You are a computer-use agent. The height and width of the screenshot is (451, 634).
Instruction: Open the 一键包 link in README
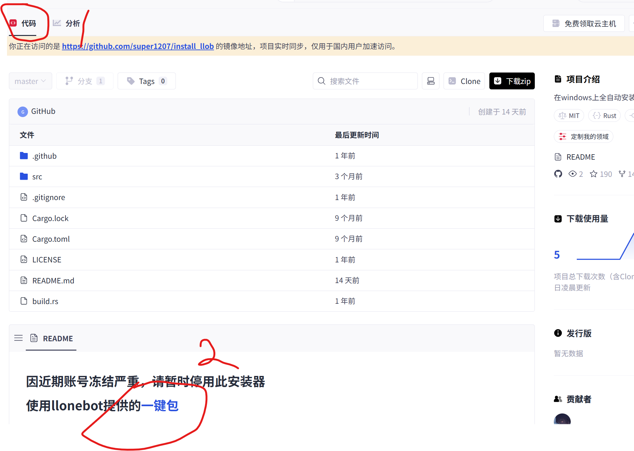pyautogui.click(x=160, y=406)
